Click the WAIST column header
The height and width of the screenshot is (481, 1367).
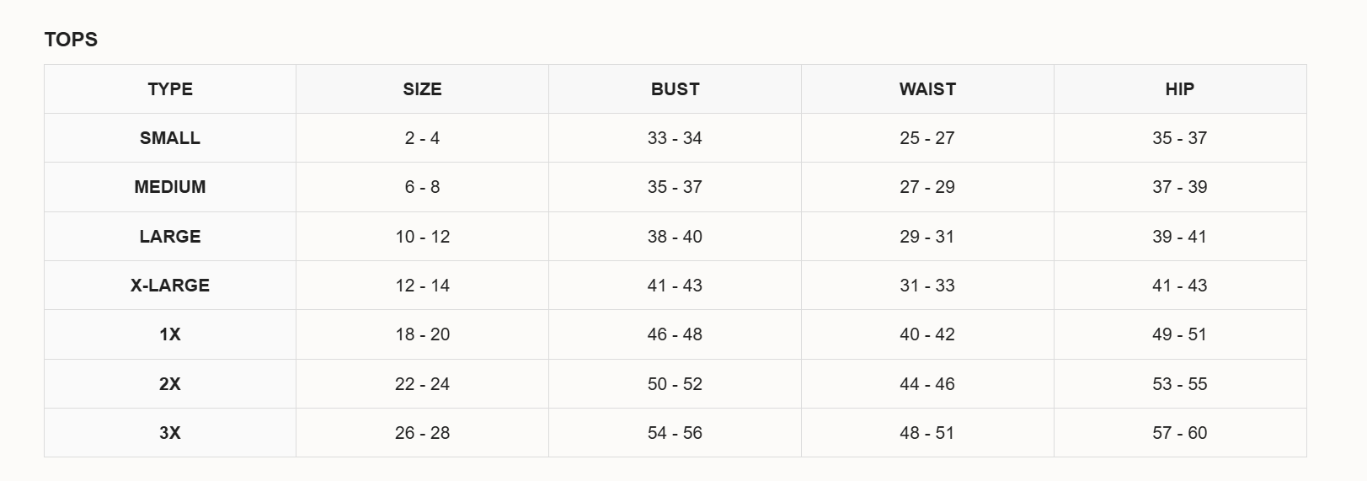click(927, 89)
